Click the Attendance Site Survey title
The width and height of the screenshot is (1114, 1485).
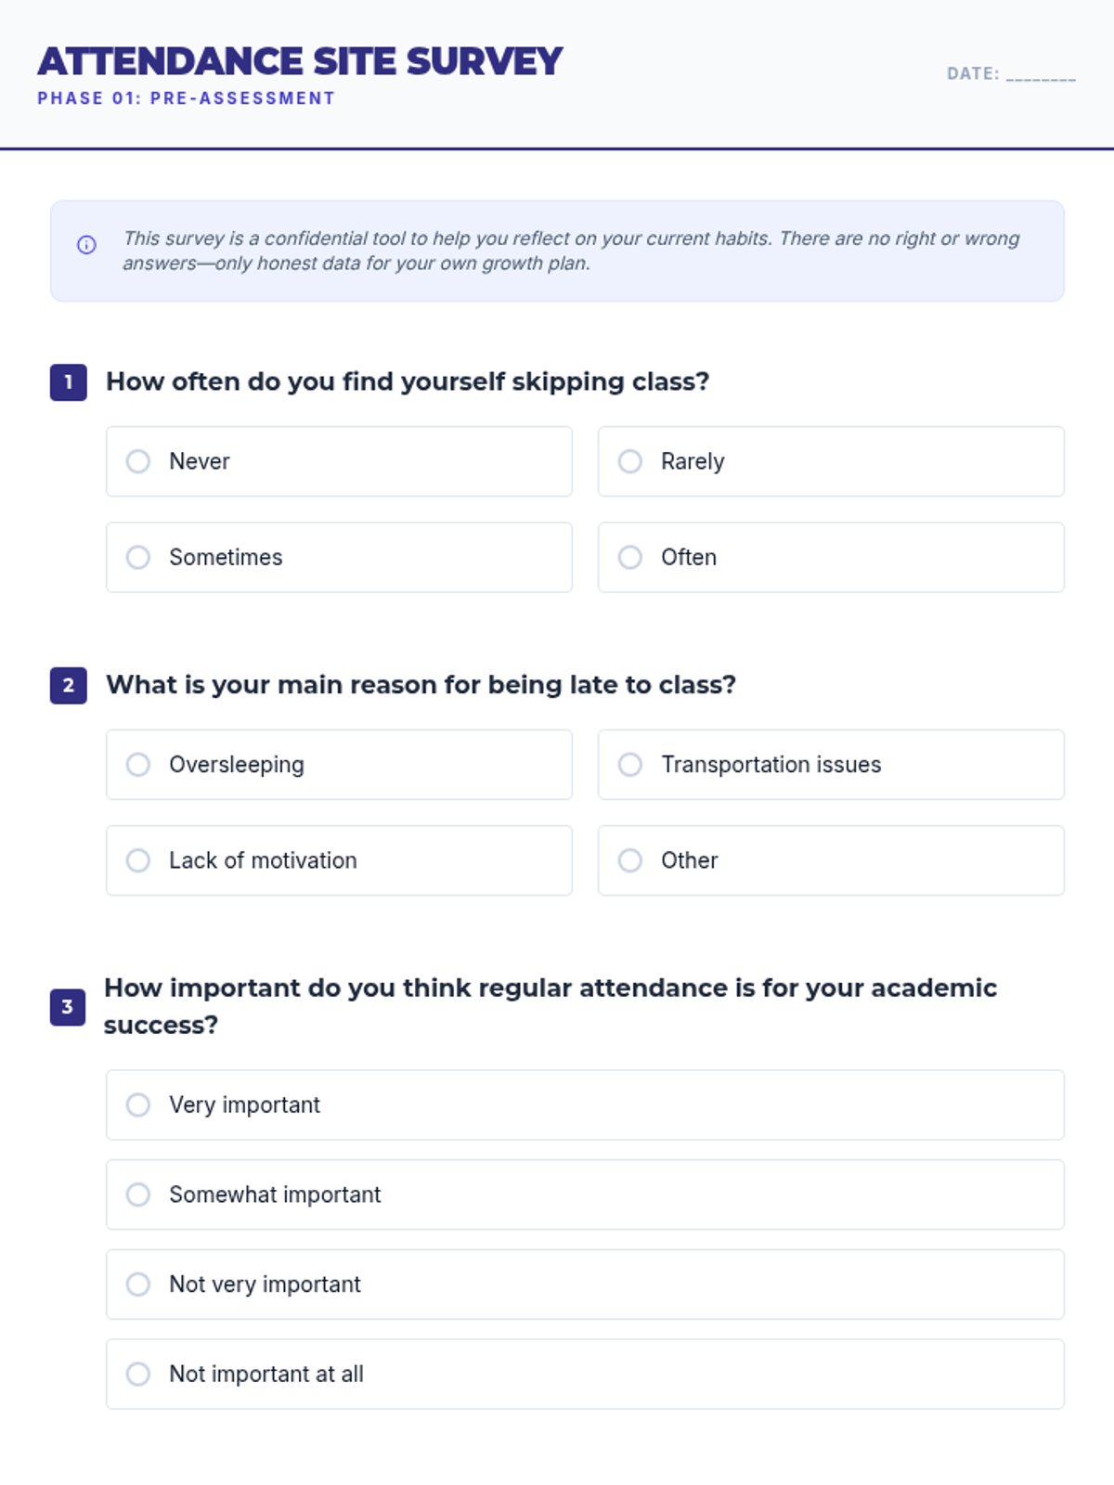click(x=300, y=62)
